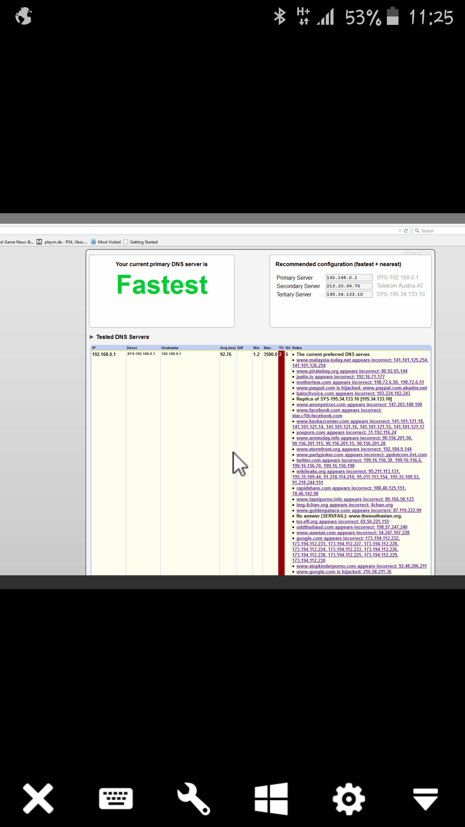
Task: Click the Hostname column header
Action: (x=170, y=348)
